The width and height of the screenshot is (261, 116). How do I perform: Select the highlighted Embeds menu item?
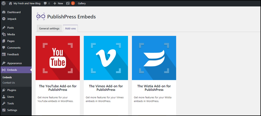[x=16, y=70]
